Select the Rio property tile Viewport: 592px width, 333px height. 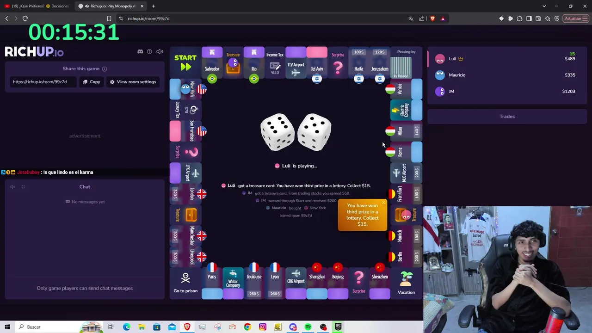click(x=254, y=63)
